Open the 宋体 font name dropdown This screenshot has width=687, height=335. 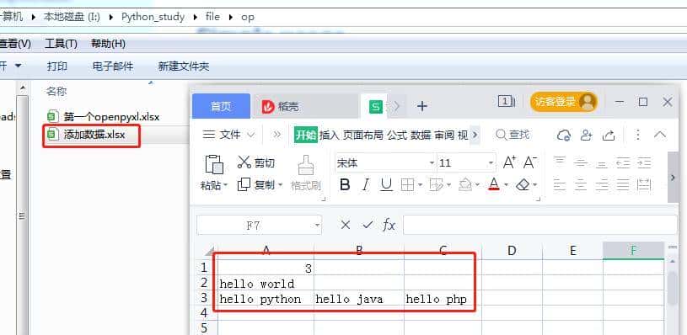pyautogui.click(x=432, y=163)
